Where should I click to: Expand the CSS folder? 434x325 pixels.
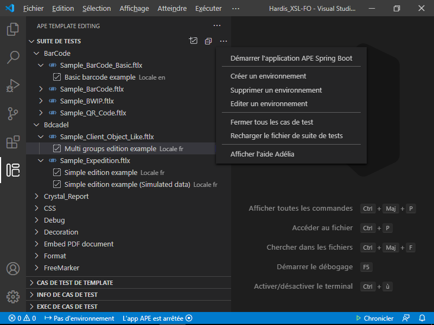36,208
